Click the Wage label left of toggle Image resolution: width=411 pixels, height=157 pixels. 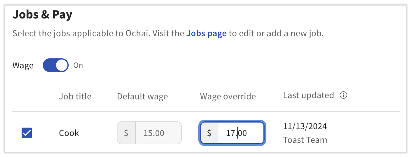tap(23, 65)
